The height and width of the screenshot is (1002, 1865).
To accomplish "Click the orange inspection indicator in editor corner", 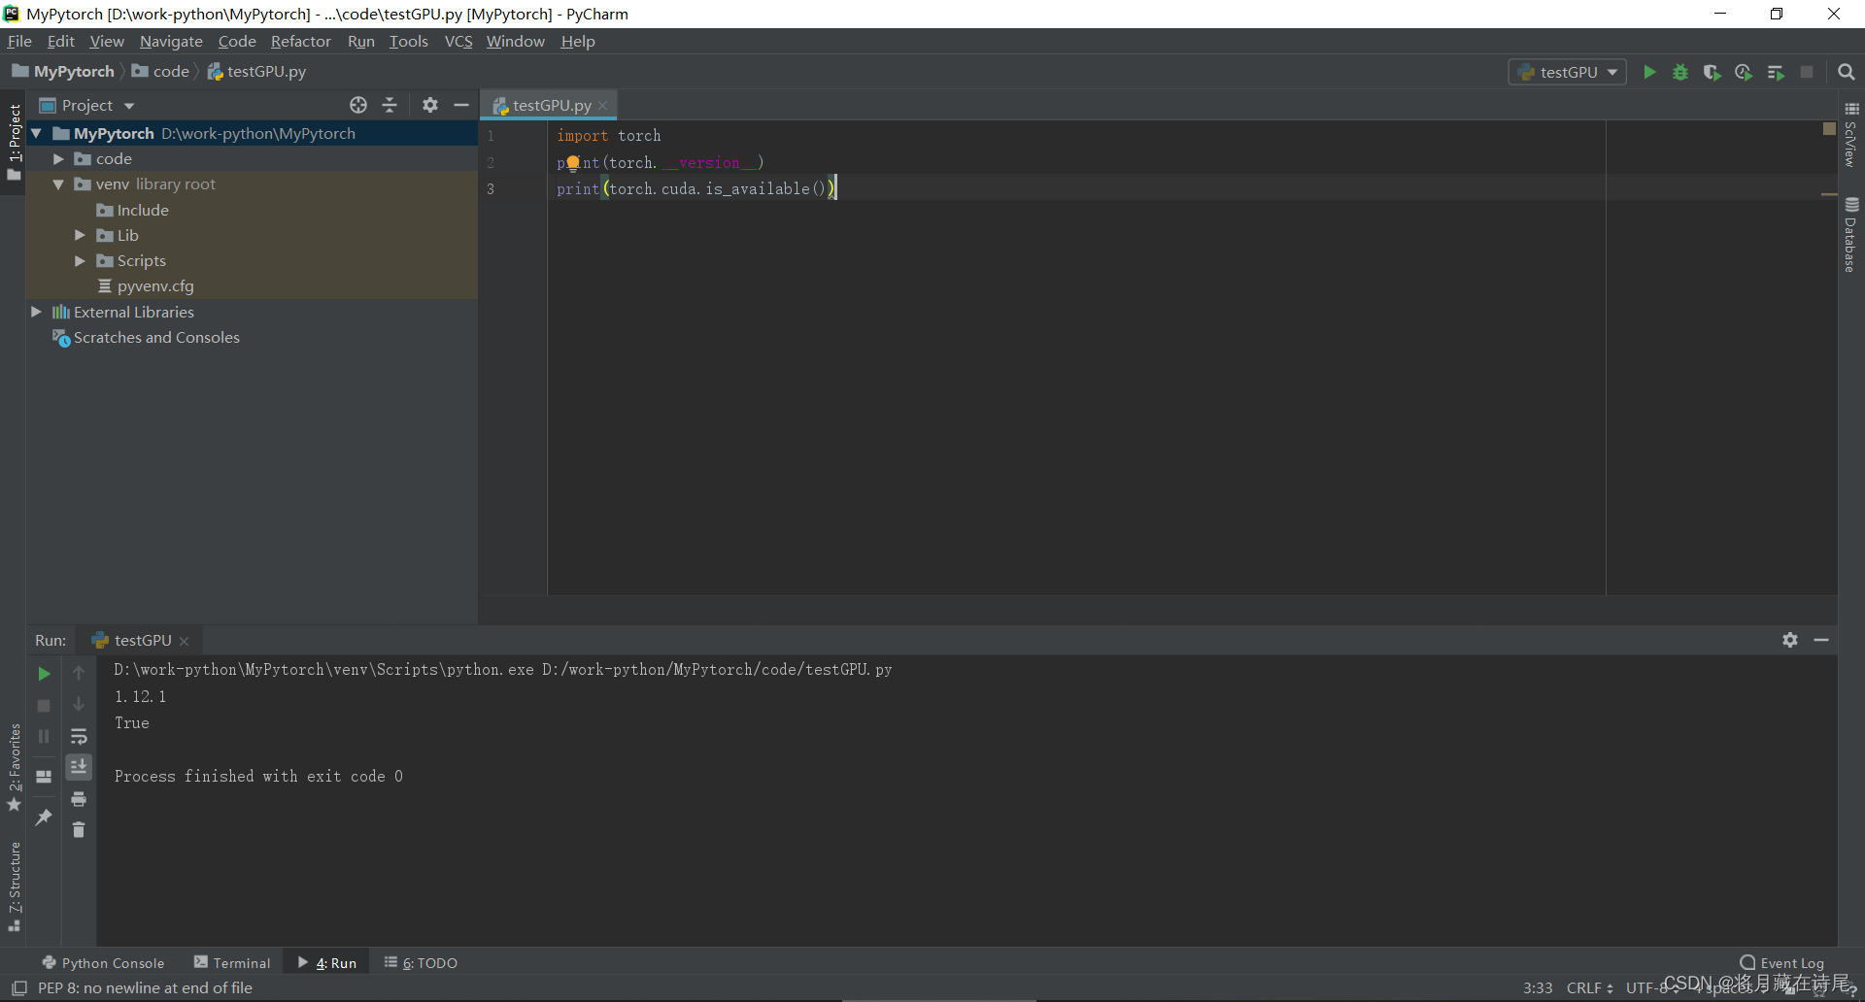I will (1829, 129).
